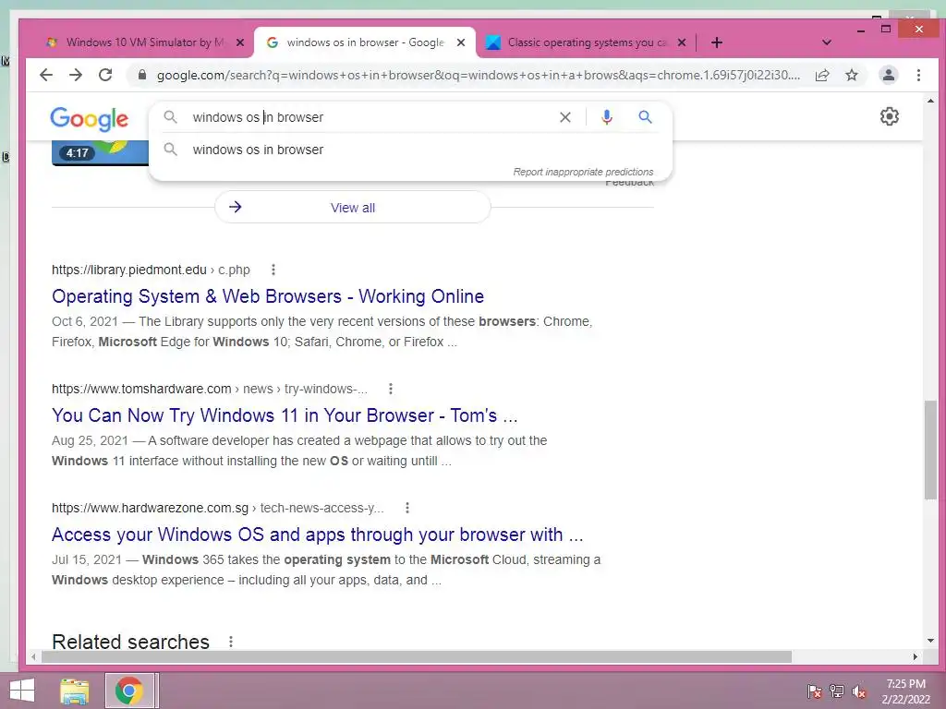The image size is (946, 709).
Task: Submit search with the blue magnifier
Action: pyautogui.click(x=645, y=117)
